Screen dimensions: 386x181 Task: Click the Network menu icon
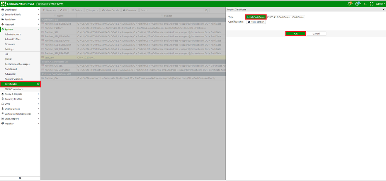(2, 25)
